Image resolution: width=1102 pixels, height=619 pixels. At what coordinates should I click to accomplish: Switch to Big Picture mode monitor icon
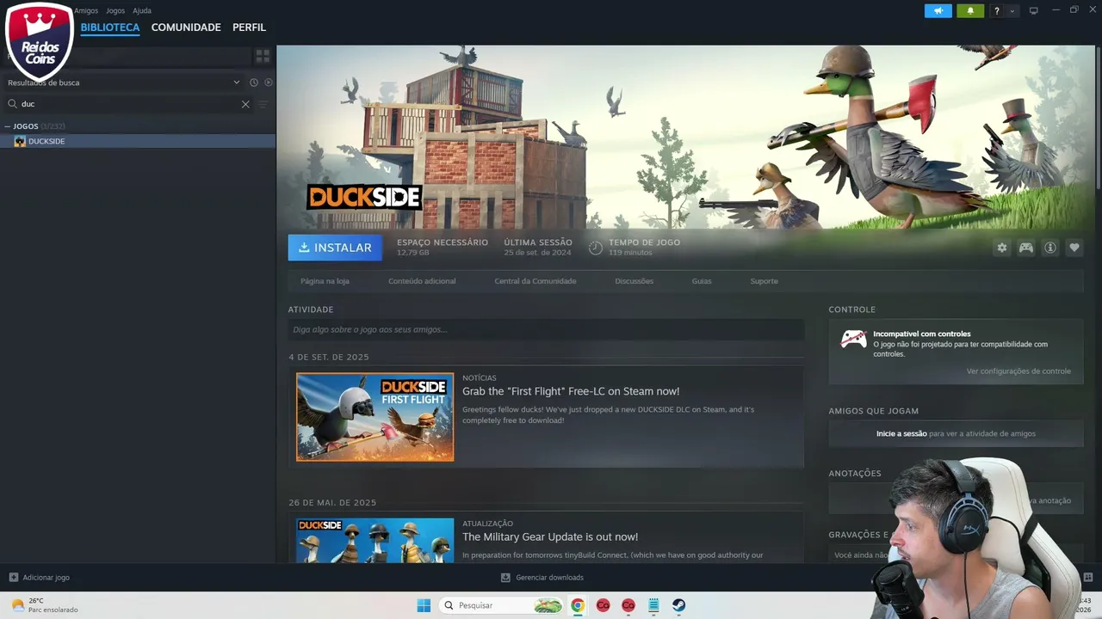(1034, 11)
